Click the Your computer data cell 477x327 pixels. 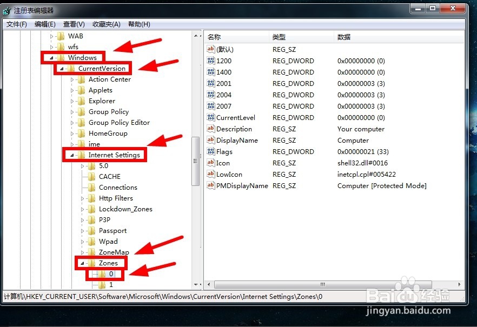click(361, 129)
